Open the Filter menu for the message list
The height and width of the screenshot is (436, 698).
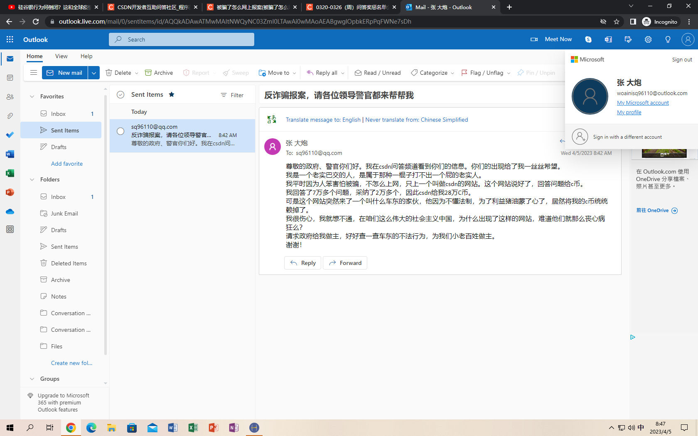click(232, 95)
